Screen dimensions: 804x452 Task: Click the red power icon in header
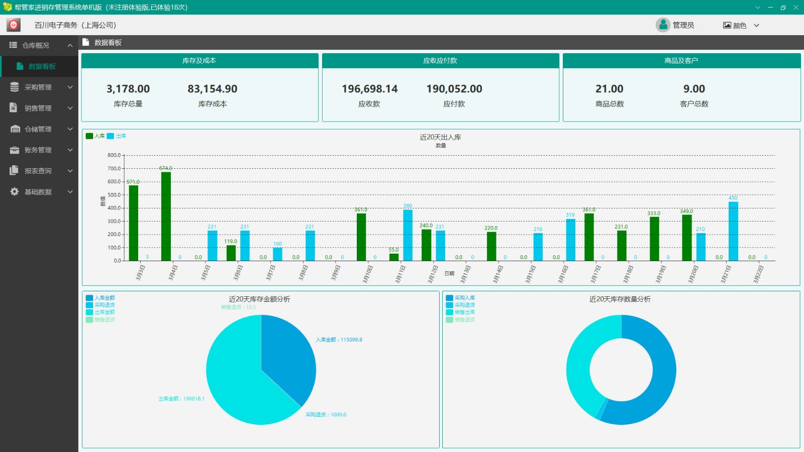[14, 25]
